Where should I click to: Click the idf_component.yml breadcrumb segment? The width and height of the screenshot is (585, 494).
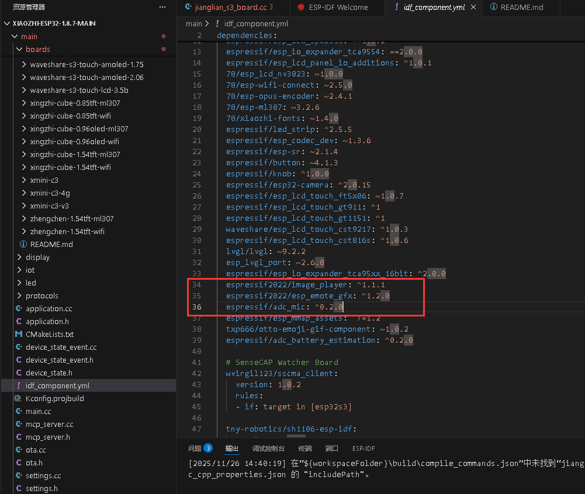click(x=256, y=23)
